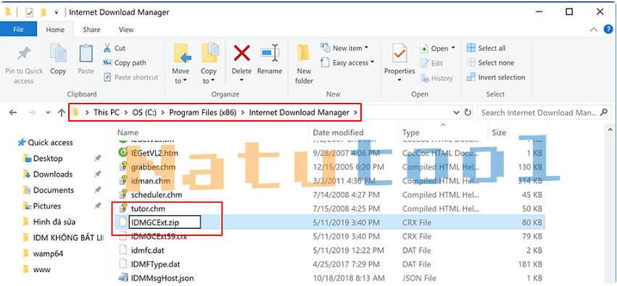Open the wamp64 folder in the sidebar
Screen dimensions: 617x286
pos(43,253)
